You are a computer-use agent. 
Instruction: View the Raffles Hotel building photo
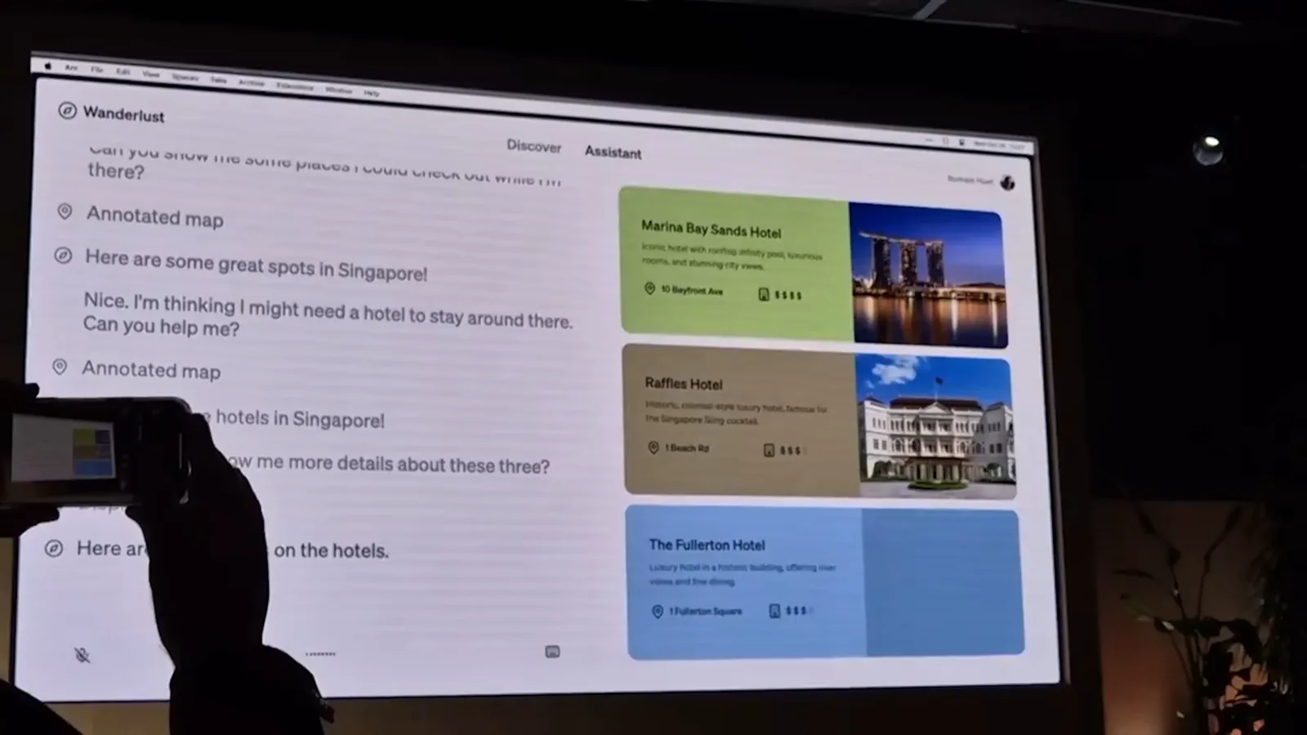click(935, 427)
